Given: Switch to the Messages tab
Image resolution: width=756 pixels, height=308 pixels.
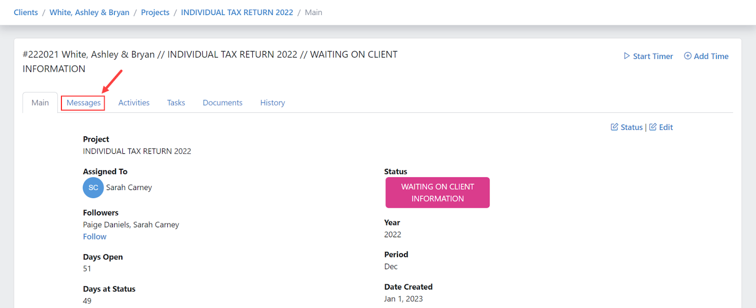Looking at the screenshot, I should [x=83, y=102].
